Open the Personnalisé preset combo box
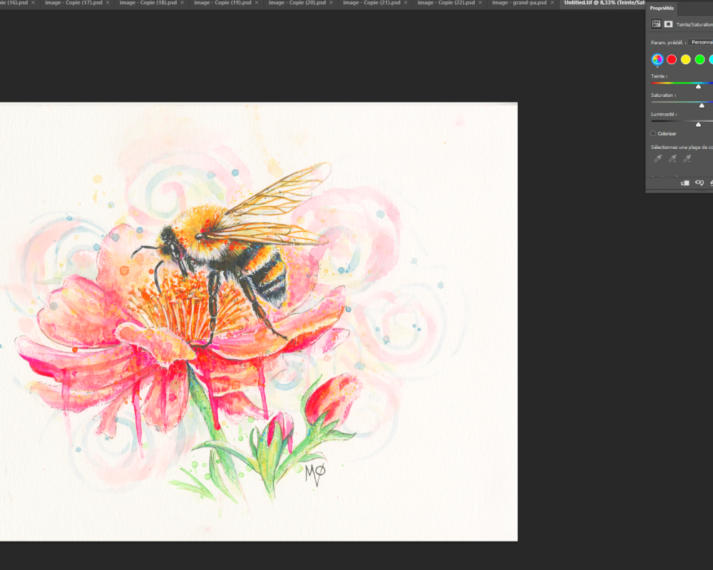The height and width of the screenshot is (570, 713). (702, 42)
